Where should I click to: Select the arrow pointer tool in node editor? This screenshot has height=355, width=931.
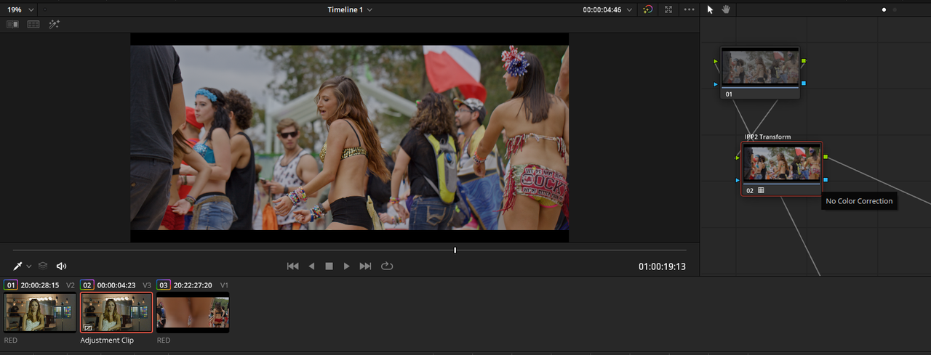[x=711, y=9]
